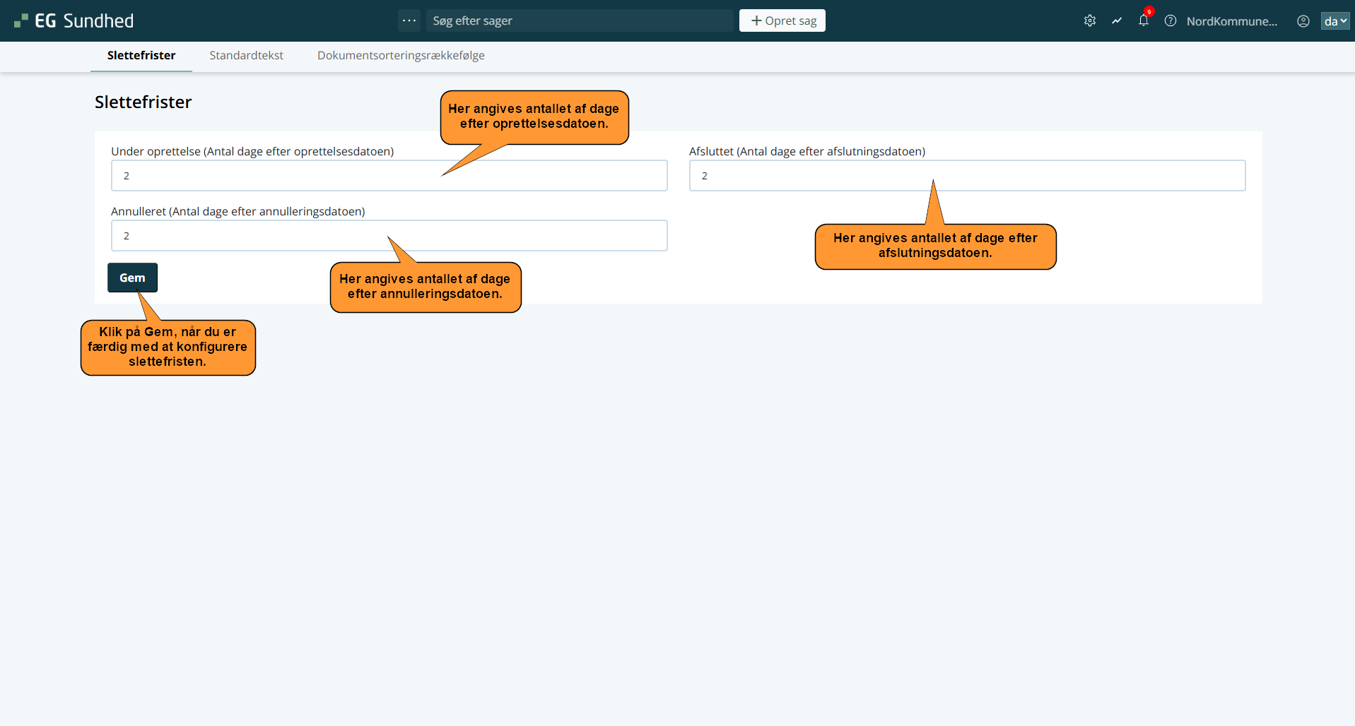Click the Afsluttet days input field
This screenshot has height=726, width=1355.
point(813,176)
